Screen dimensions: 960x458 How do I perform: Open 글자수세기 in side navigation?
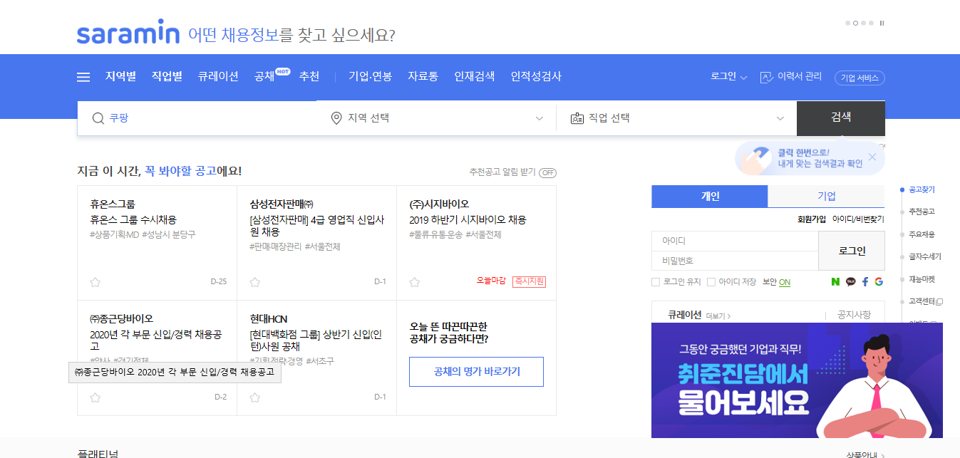(x=924, y=256)
